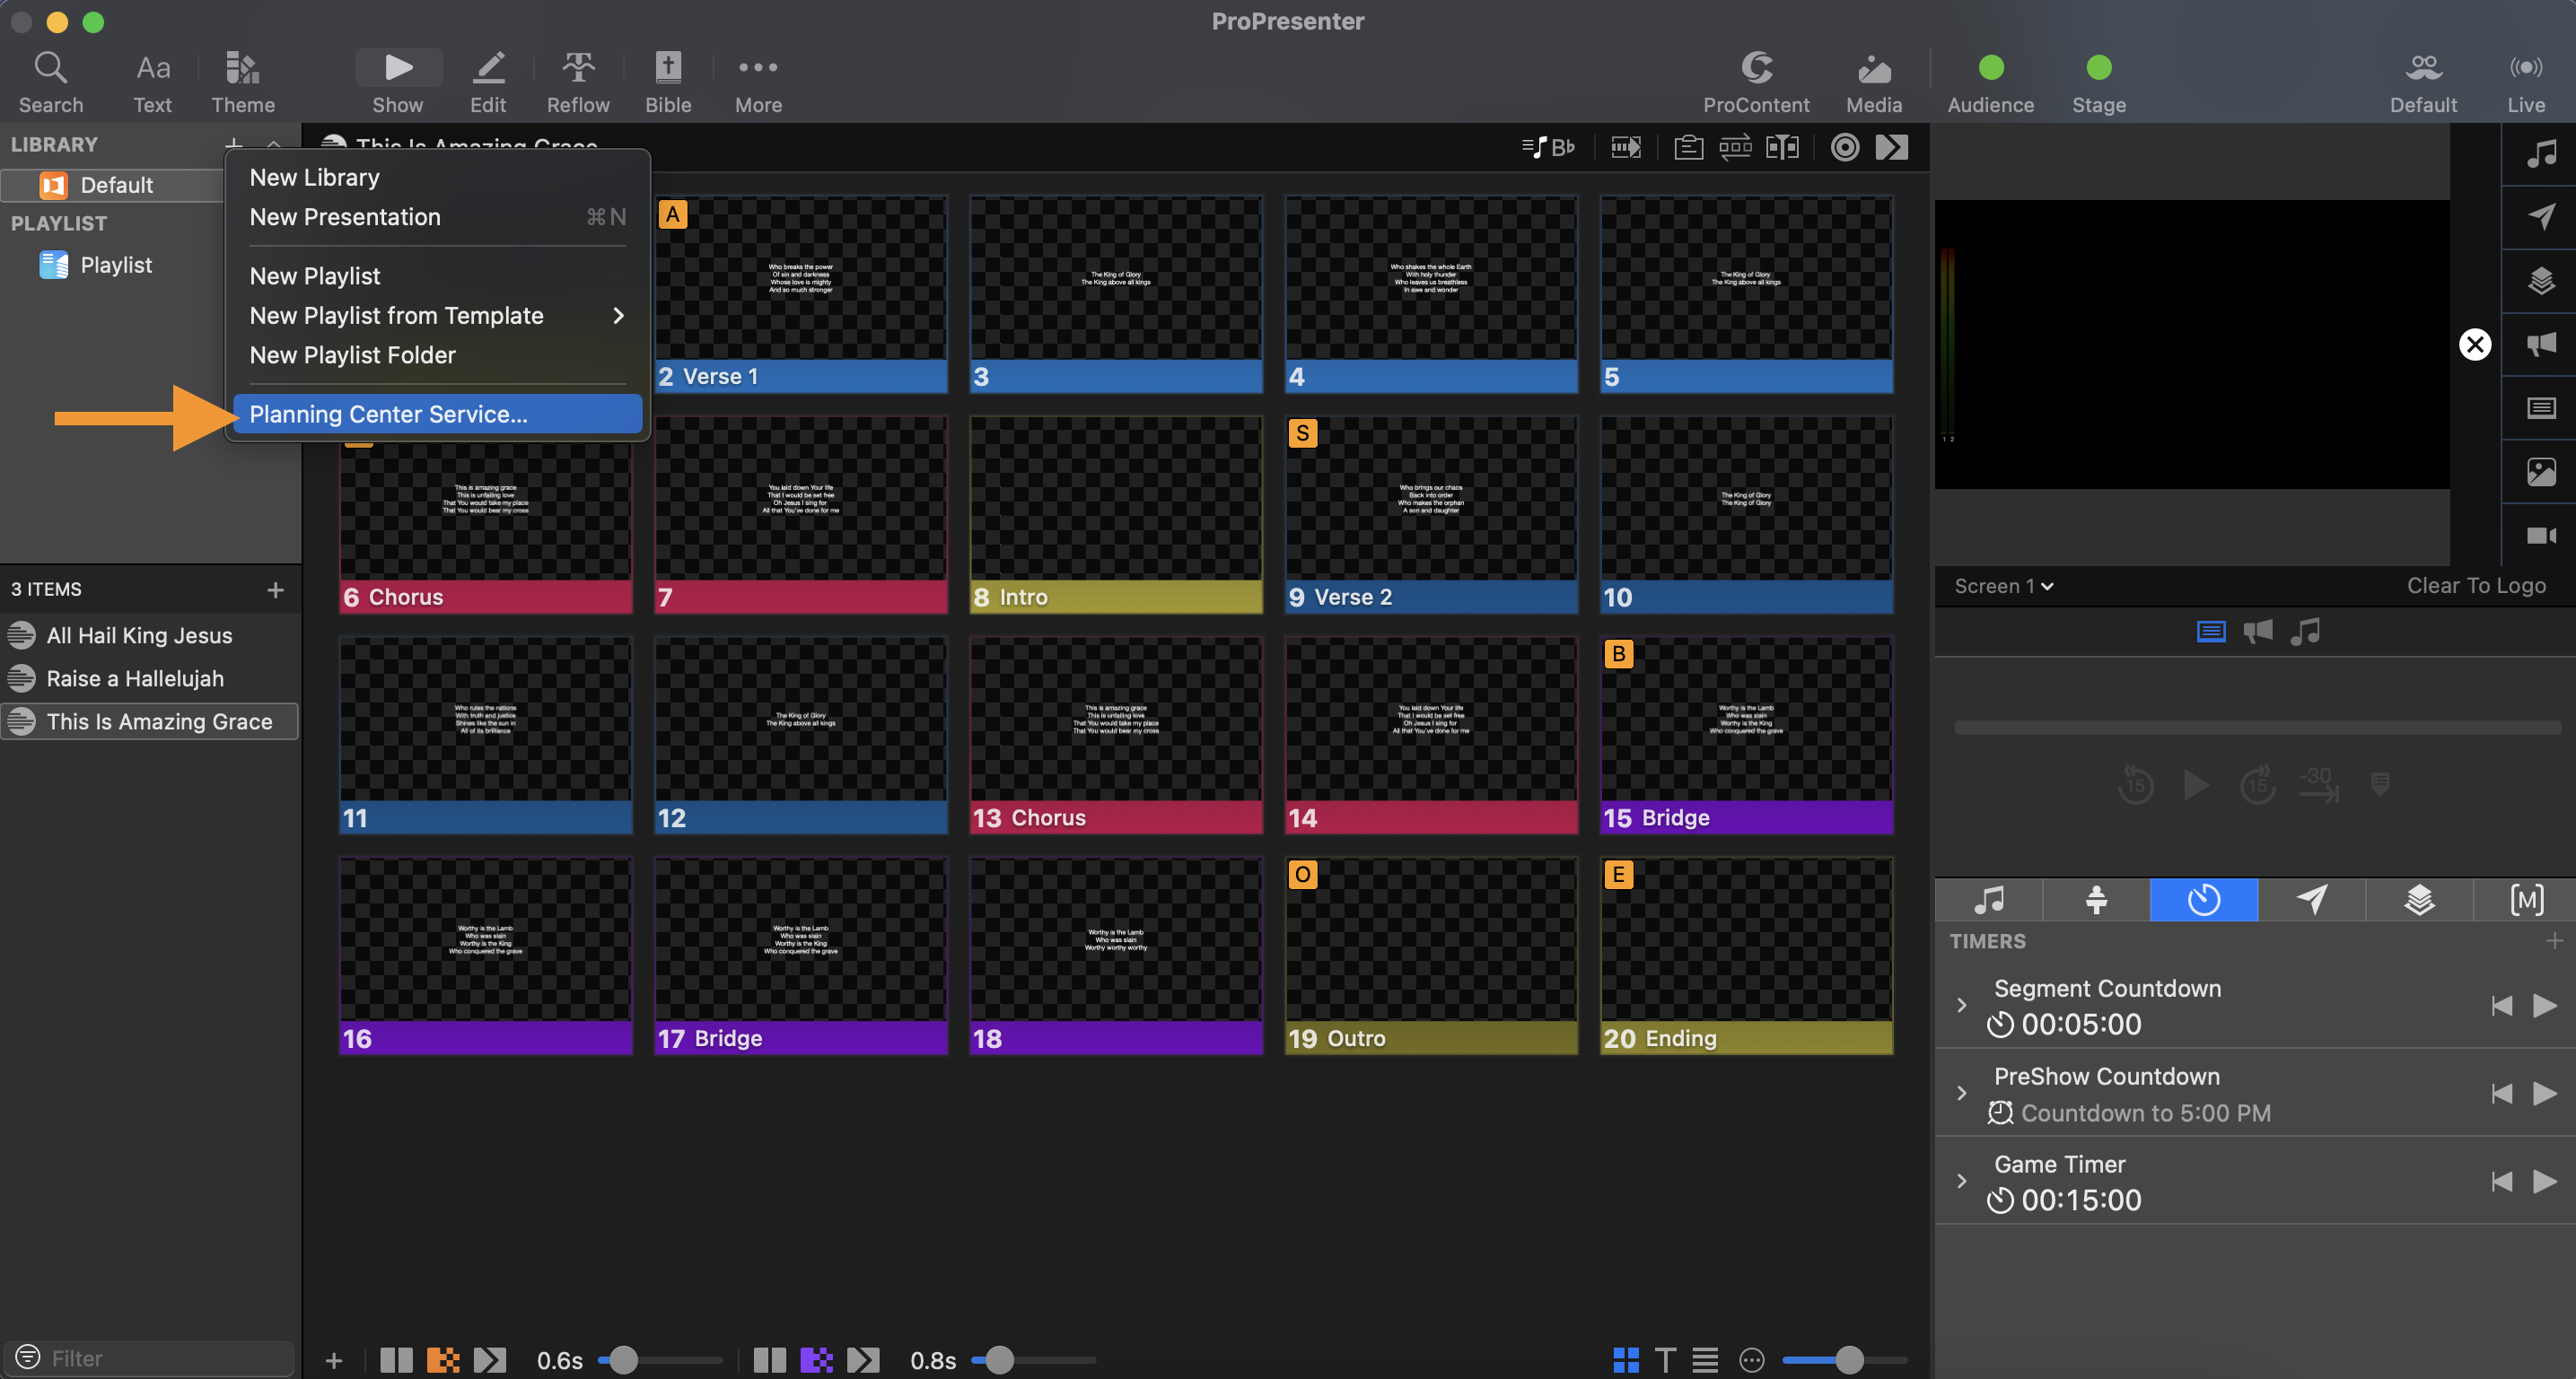The height and width of the screenshot is (1379, 2576).
Task: Switch to Edit mode
Action: (x=488, y=82)
